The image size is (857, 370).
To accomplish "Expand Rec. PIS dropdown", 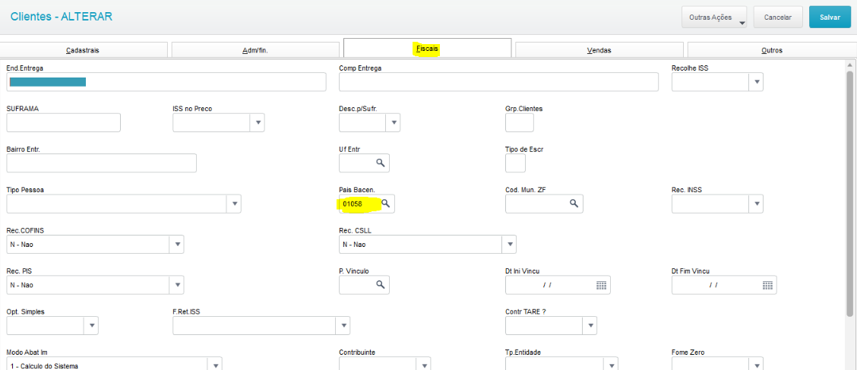I will 177,285.
